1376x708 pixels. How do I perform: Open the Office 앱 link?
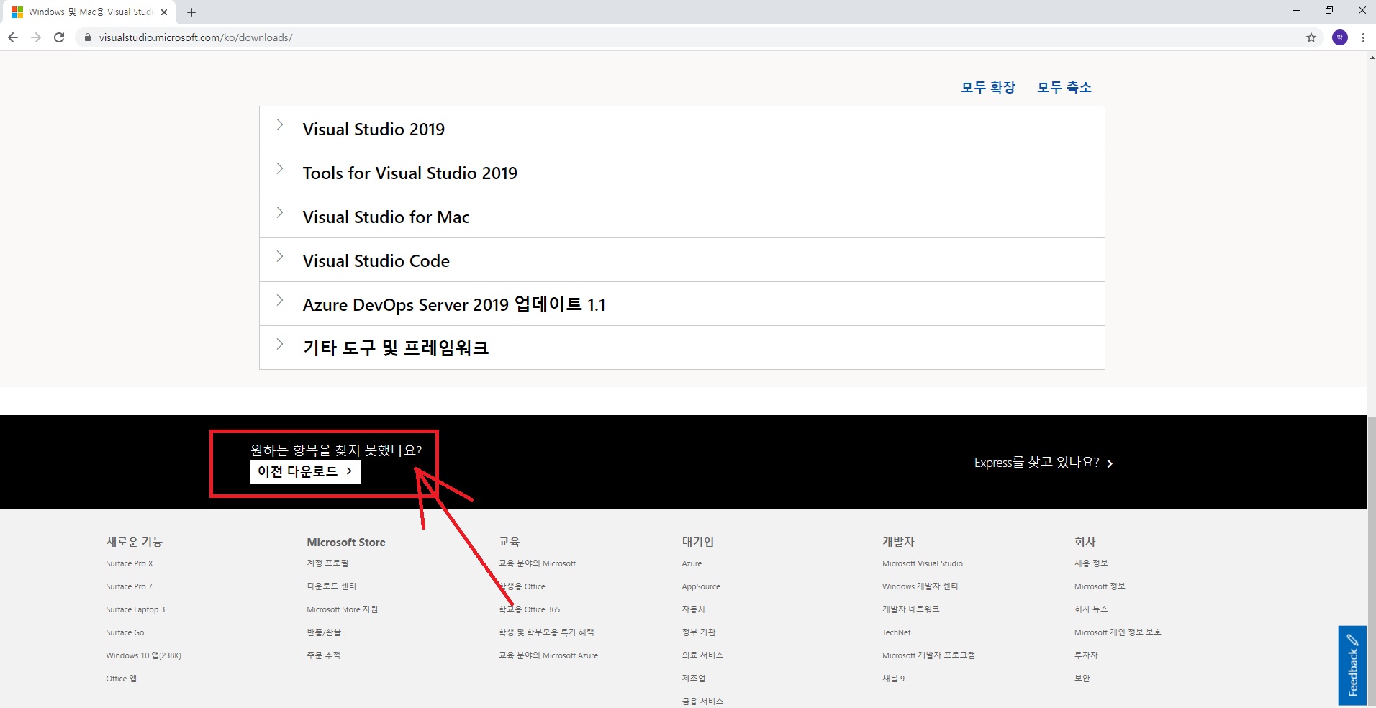point(121,678)
